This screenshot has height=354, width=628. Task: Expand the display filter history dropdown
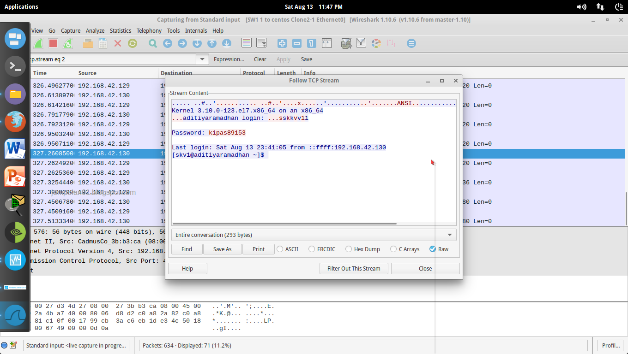202,59
